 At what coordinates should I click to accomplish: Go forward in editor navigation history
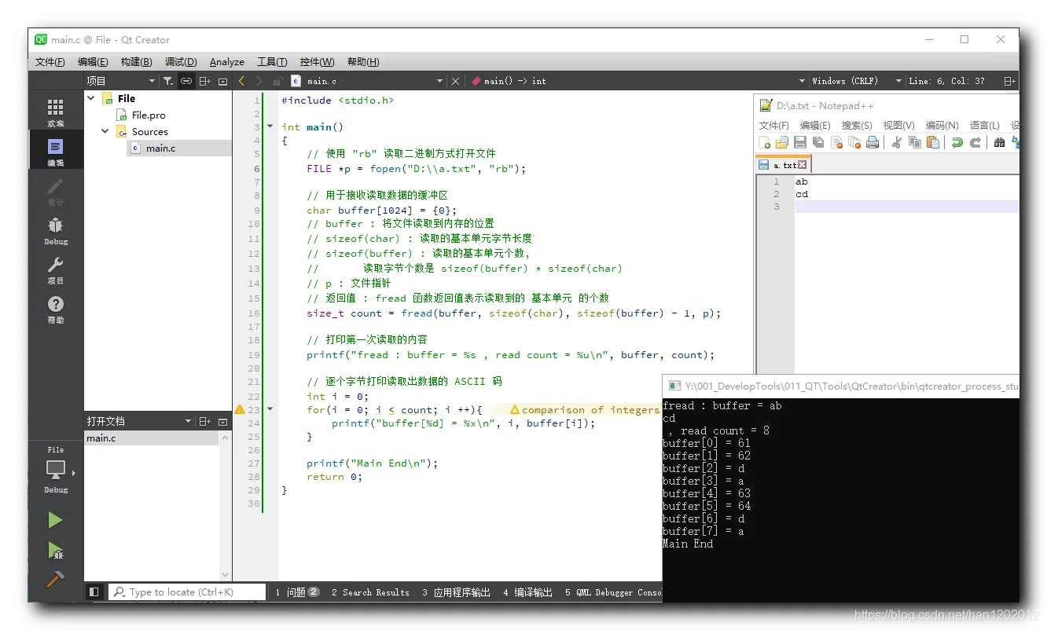[259, 81]
